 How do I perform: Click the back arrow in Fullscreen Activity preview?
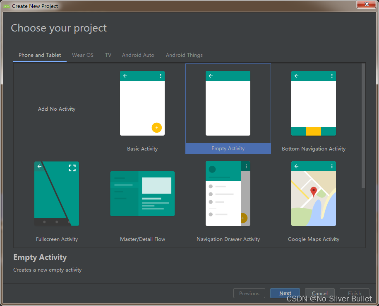tap(39, 166)
